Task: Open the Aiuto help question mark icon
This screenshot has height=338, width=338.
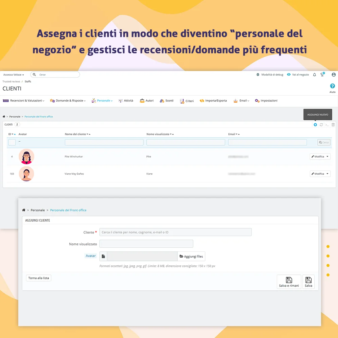Action: point(332,86)
